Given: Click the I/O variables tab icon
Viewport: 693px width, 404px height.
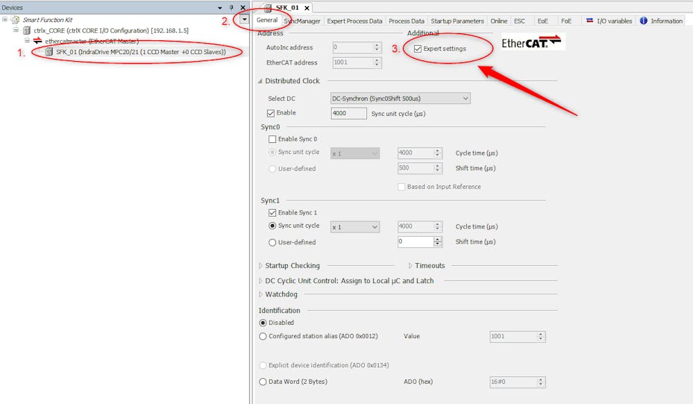Looking at the screenshot, I should tap(590, 21).
